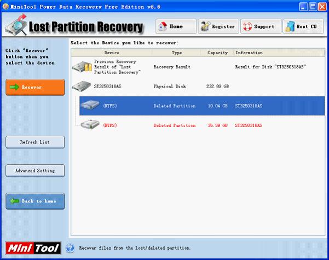Click the 'Recovery Result' type text

[x=172, y=67]
